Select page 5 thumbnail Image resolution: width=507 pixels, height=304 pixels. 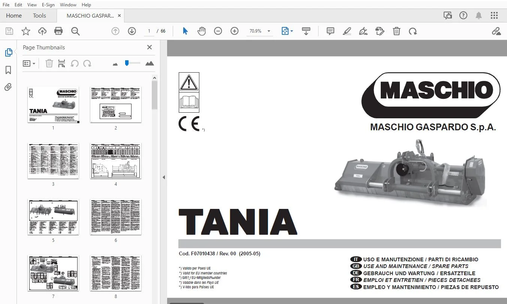point(53,217)
